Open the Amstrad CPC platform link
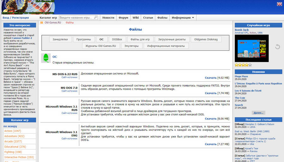Screen dimensions: 284x162 [x=241, y=33]
